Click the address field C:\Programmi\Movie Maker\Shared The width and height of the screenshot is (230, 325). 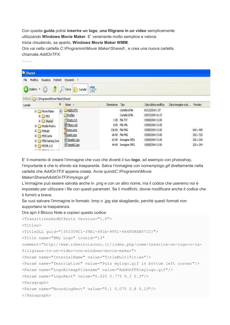click(121, 99)
